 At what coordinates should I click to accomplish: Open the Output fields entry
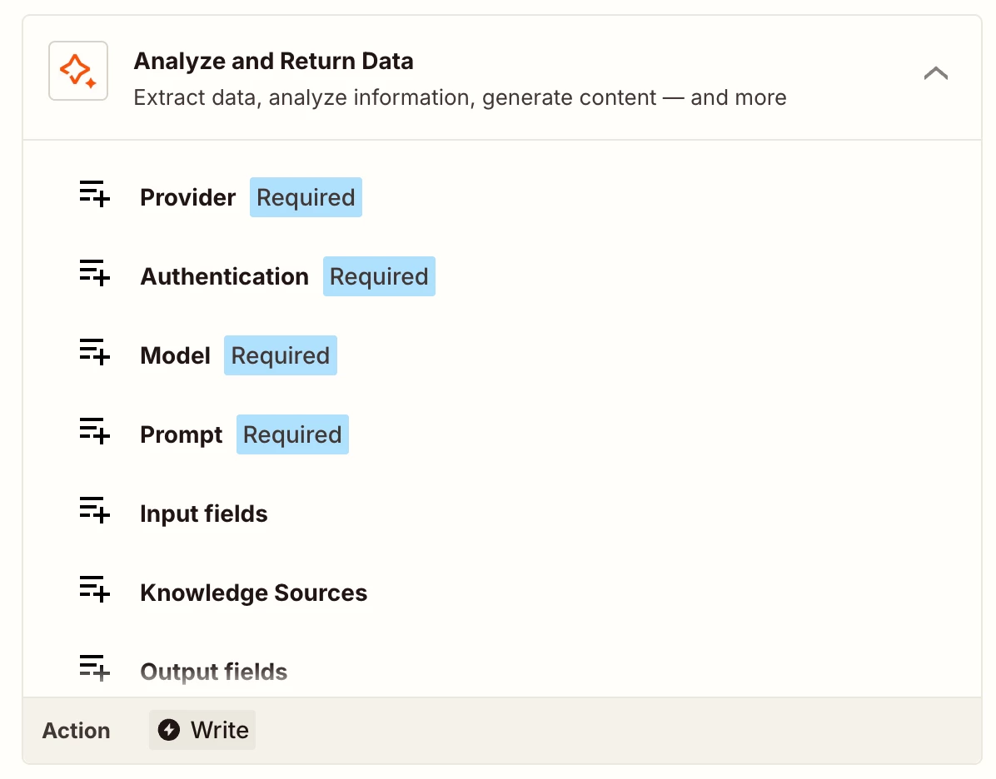coord(213,672)
